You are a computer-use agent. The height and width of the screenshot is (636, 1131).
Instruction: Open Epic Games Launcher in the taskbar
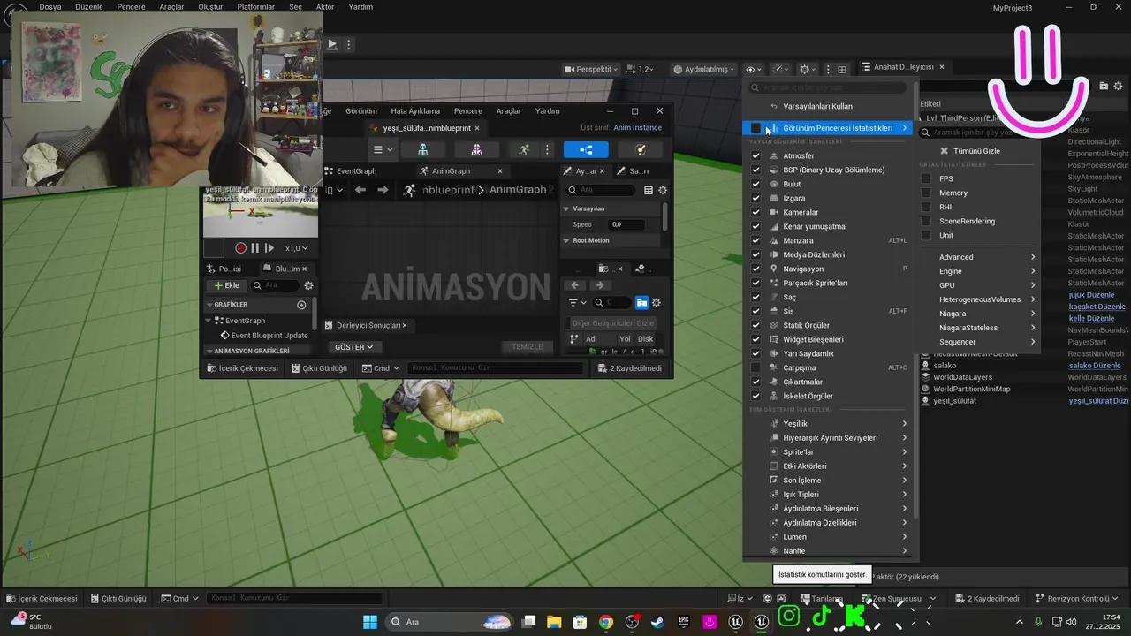click(682, 622)
